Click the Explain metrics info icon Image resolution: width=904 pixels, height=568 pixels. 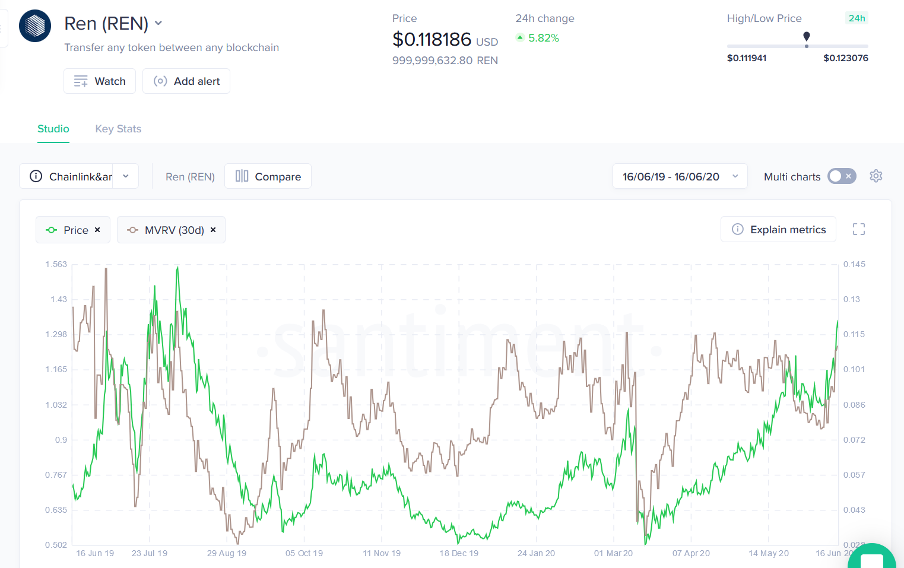[738, 229]
